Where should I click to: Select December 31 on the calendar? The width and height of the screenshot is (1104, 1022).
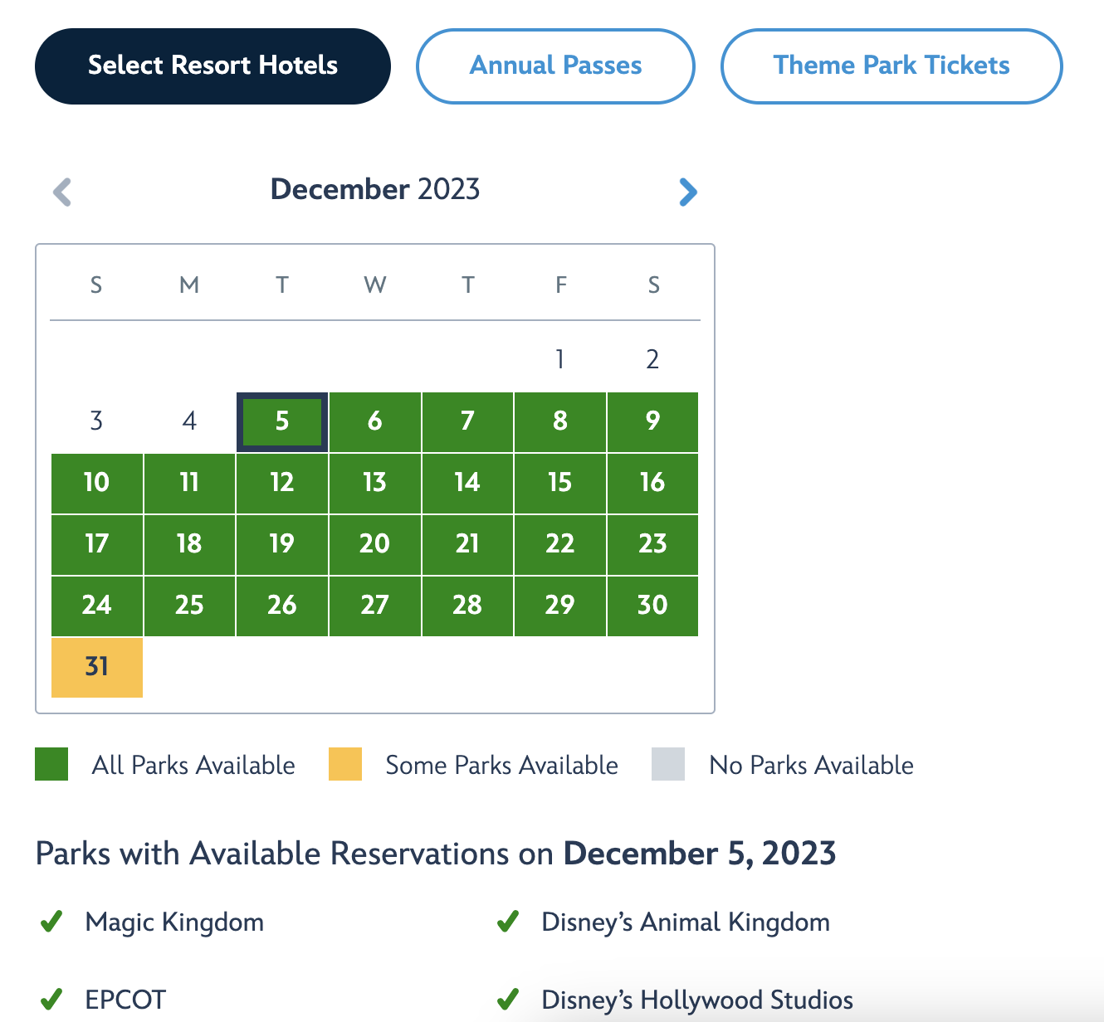[97, 667]
